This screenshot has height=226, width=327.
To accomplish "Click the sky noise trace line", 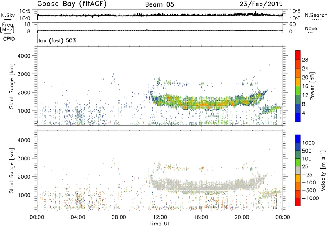I will click(x=160, y=15).
